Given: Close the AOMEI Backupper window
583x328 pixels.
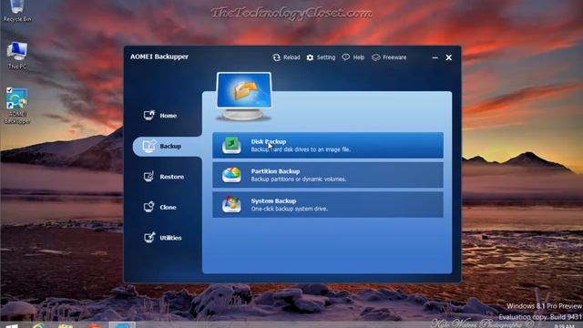Looking at the screenshot, I should coord(449,57).
